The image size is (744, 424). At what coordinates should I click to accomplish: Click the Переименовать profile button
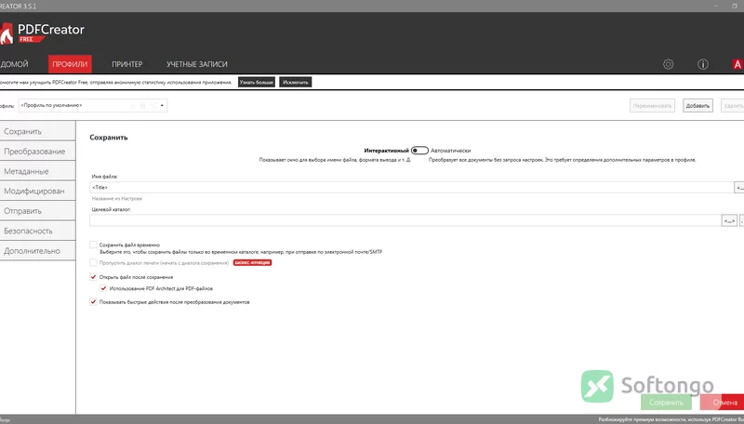pyautogui.click(x=652, y=106)
